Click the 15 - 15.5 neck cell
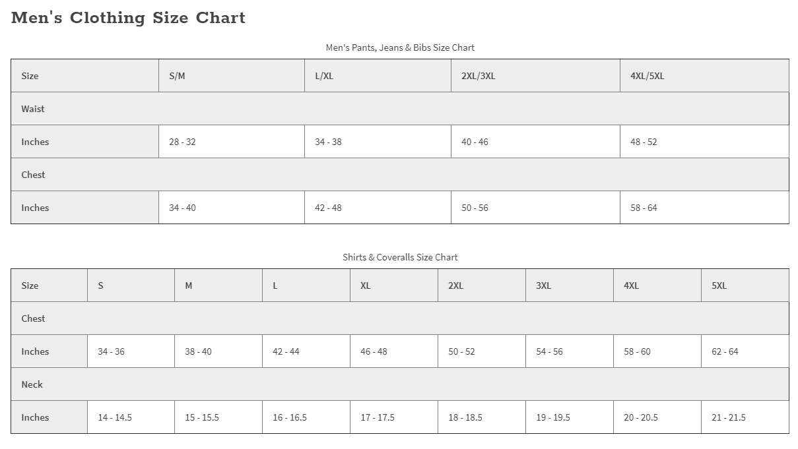 [x=202, y=417]
